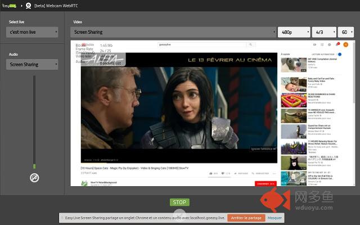Open the Audio Screen Sharing dropdown

point(32,65)
